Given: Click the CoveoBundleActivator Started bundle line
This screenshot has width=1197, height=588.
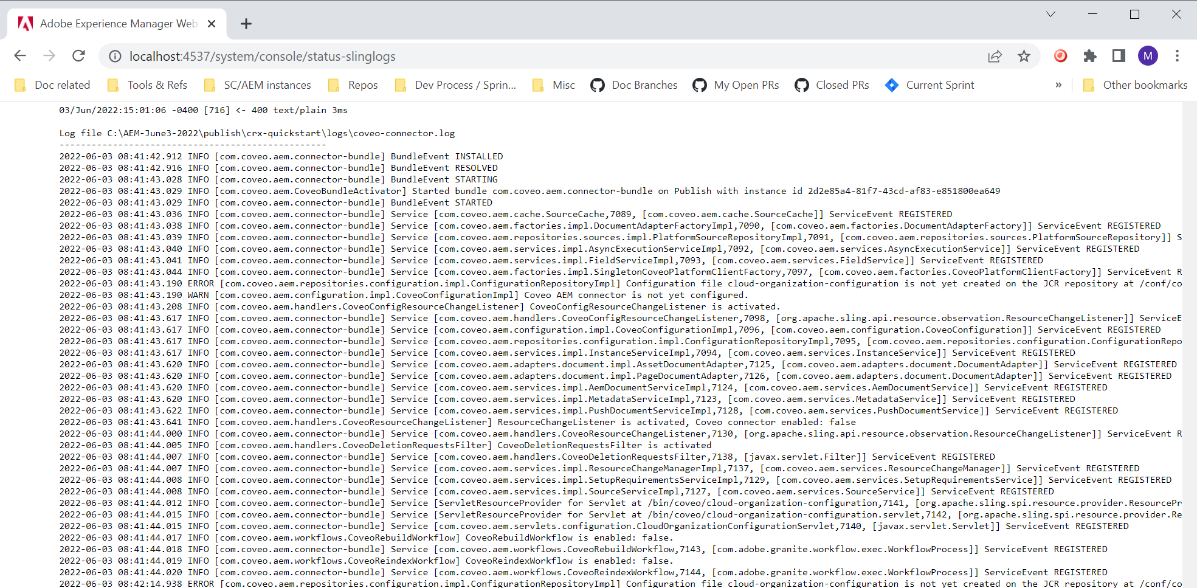Looking at the screenshot, I should click(x=530, y=191).
